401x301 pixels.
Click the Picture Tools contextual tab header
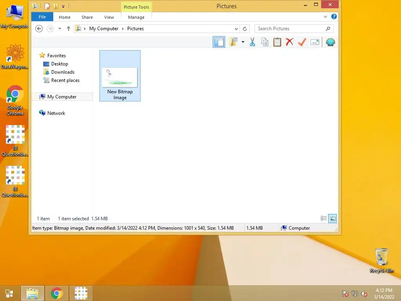coord(136,7)
